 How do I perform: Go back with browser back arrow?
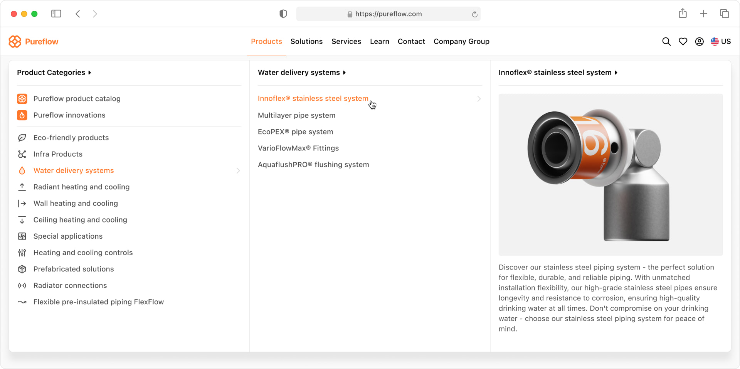pos(78,14)
